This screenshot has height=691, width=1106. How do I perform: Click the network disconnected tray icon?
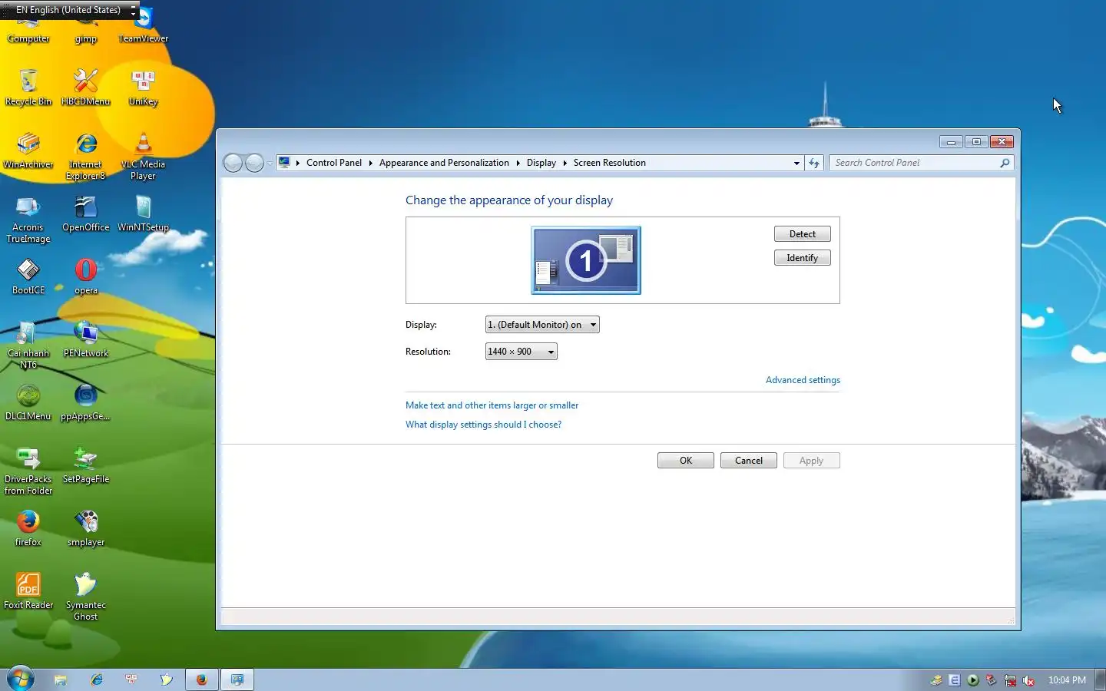[x=1010, y=680]
